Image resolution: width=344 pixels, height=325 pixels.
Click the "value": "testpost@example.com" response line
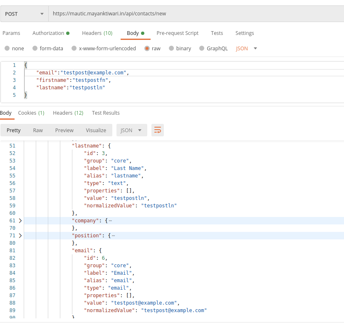[131, 303]
